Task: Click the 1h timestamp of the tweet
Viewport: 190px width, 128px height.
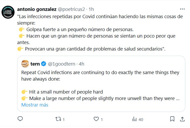Action: [x=91, y=9]
